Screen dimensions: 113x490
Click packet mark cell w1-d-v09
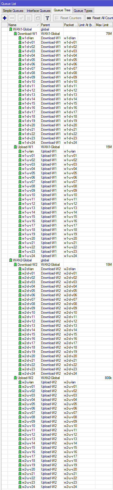point(71,77)
